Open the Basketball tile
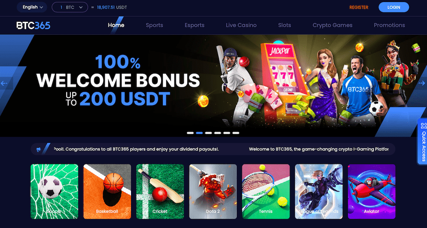The image size is (427, 228). (107, 191)
